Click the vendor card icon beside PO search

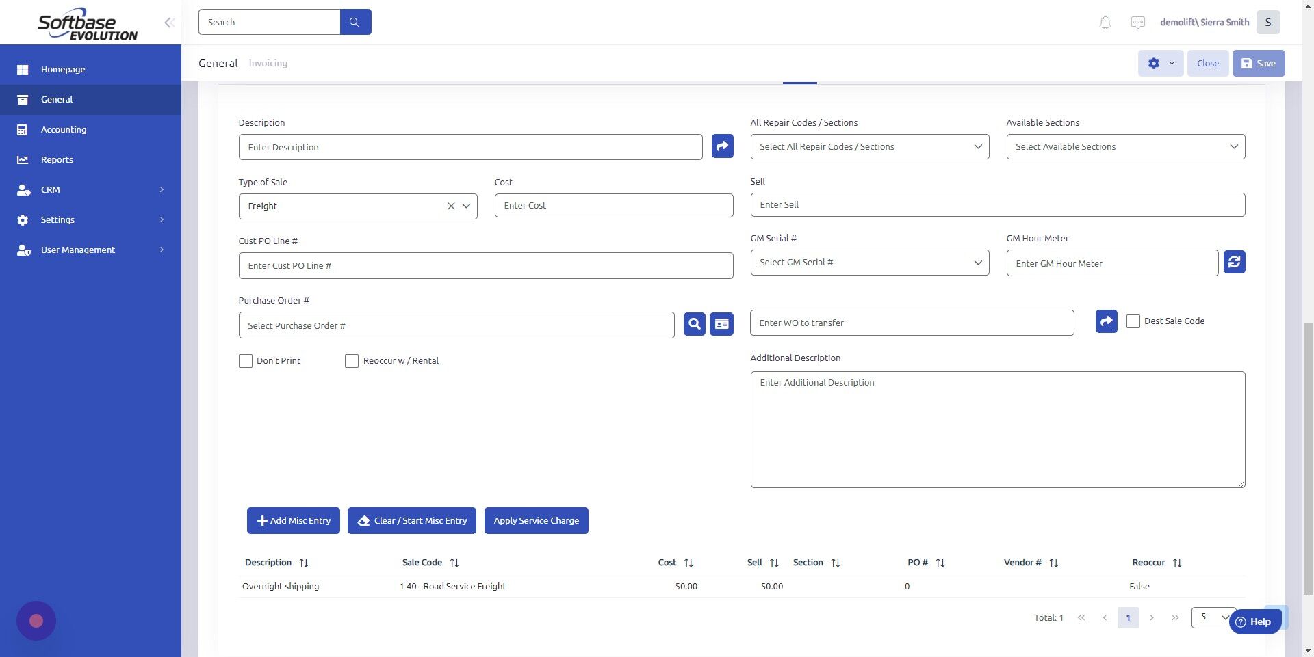pyautogui.click(x=720, y=324)
